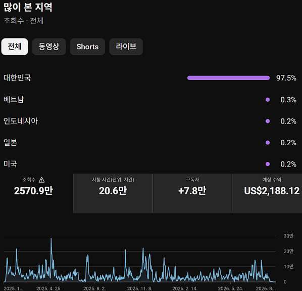The height and width of the screenshot is (291, 302).
Task: Select the 구독자 +7.8만 metric card
Action: [192, 193]
